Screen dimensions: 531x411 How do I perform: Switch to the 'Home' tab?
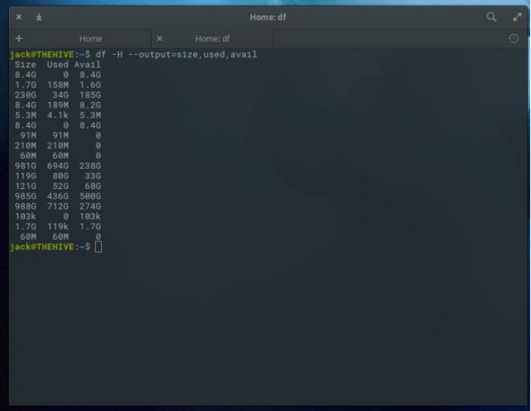pos(90,39)
